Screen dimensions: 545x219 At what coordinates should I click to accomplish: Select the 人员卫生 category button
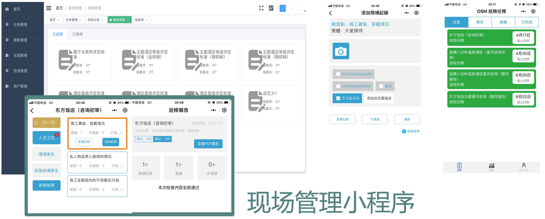tap(46, 138)
